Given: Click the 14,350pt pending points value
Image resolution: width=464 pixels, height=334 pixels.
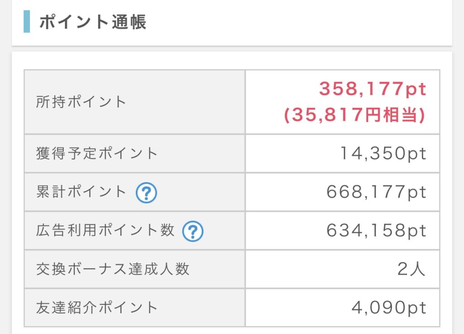Looking at the screenshot, I should click(x=383, y=154).
